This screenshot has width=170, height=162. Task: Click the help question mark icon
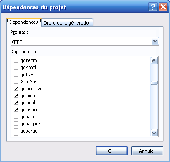[153, 7]
